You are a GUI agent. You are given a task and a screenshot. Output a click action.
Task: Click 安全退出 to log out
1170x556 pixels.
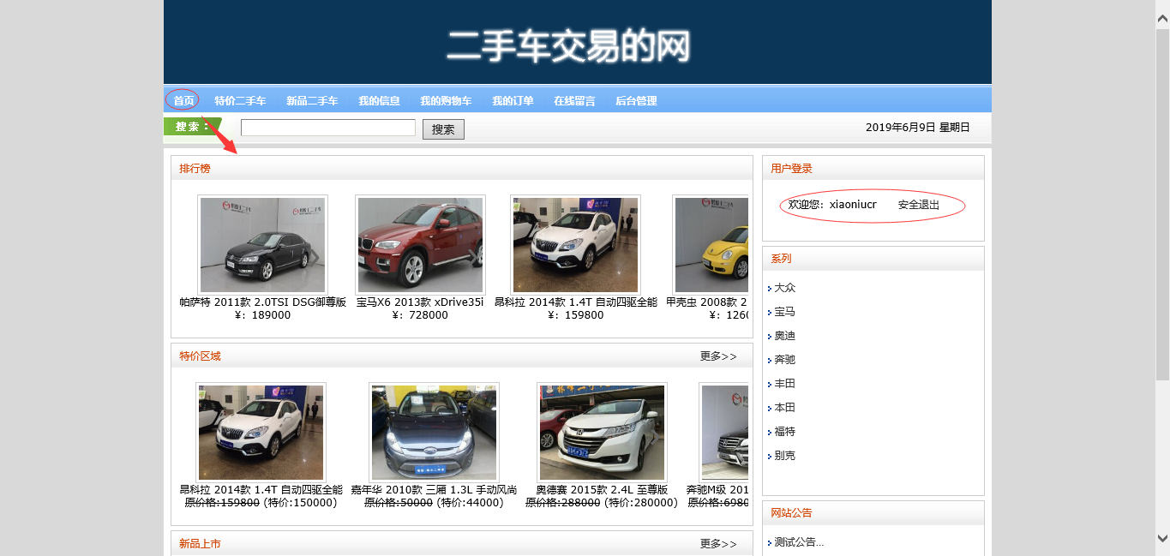[919, 205]
